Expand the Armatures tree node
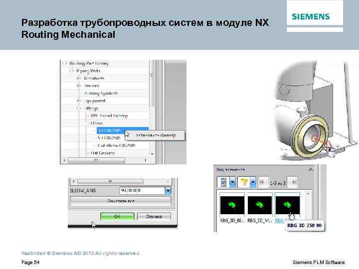Viewport: 359px width, 269px height. click(79, 78)
